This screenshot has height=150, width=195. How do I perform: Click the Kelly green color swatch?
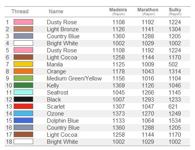coord(23,85)
